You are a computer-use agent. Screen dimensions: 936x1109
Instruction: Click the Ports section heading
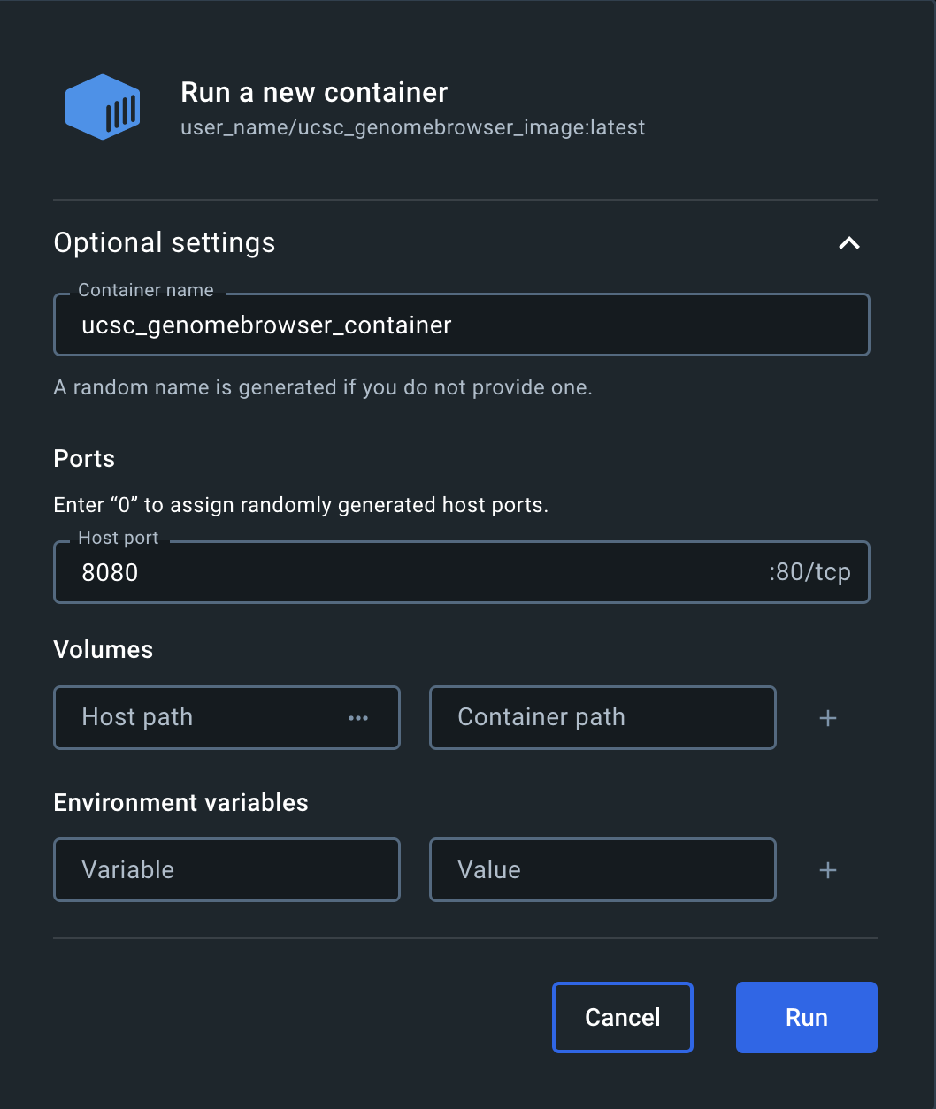pyautogui.click(x=84, y=459)
